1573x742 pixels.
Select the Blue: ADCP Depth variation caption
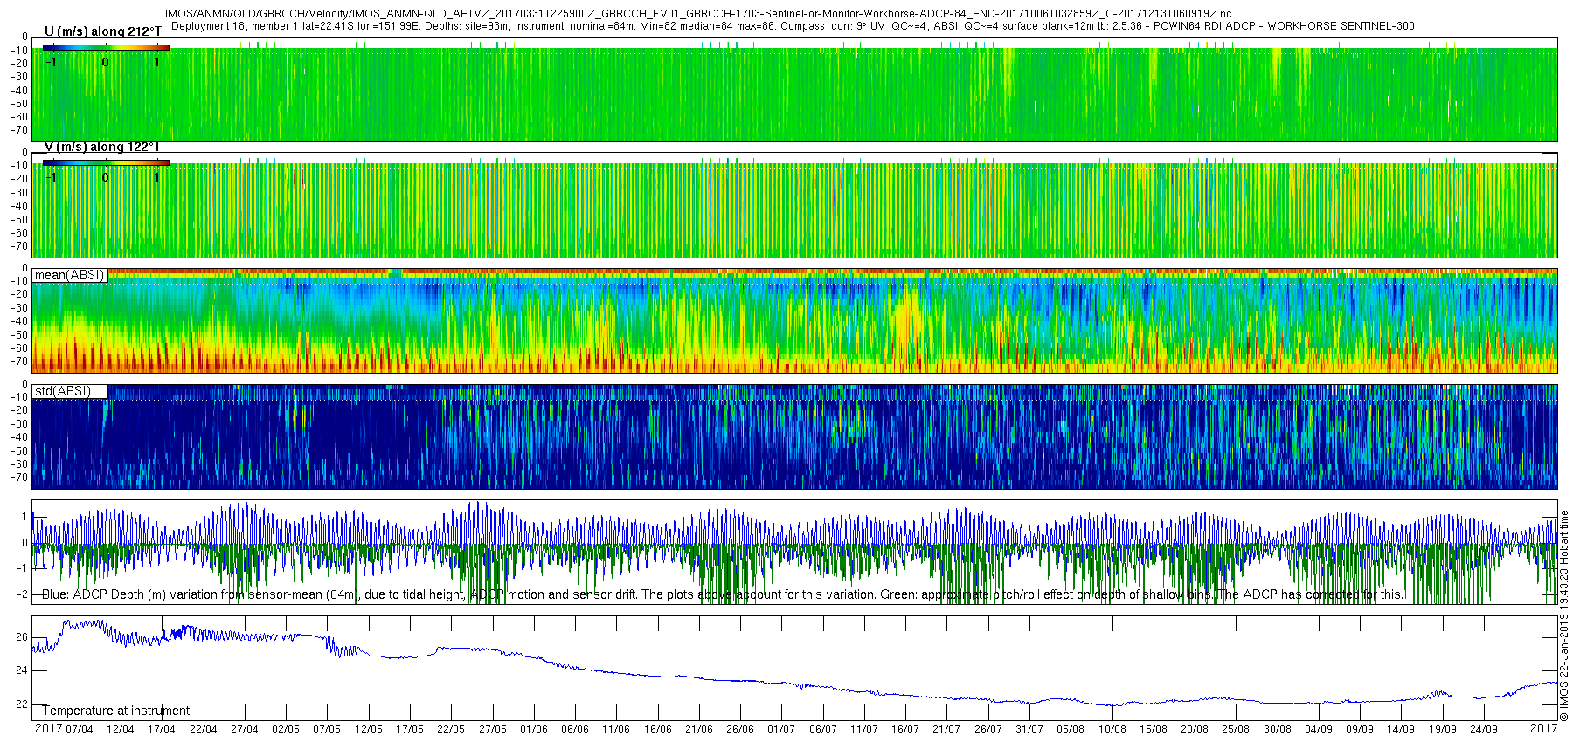(x=723, y=594)
